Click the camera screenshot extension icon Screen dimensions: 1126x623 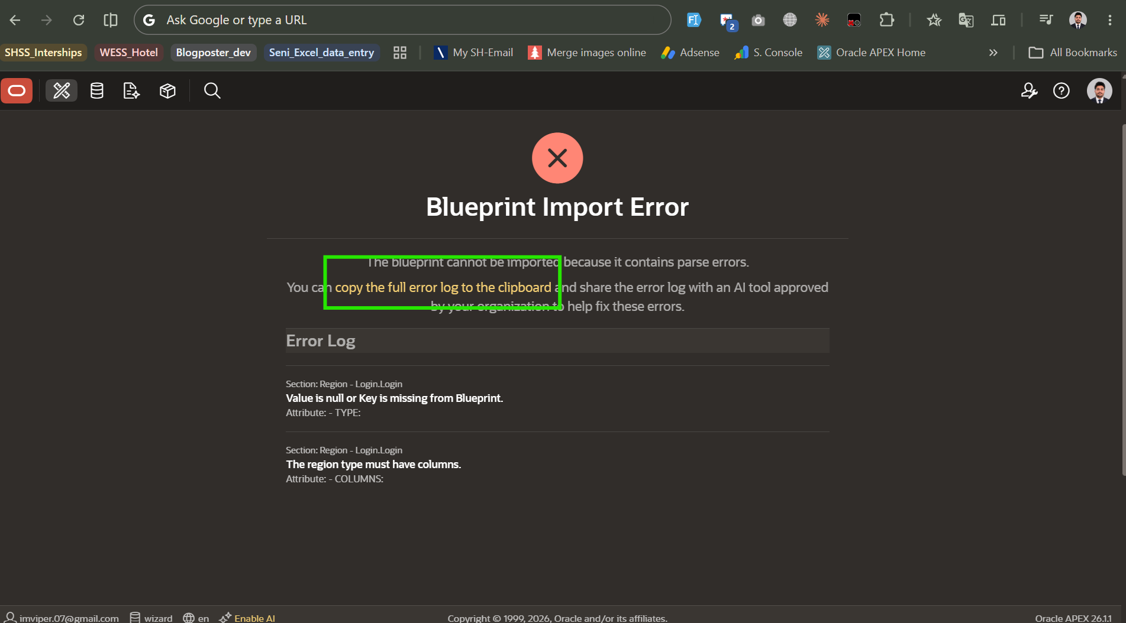point(758,20)
